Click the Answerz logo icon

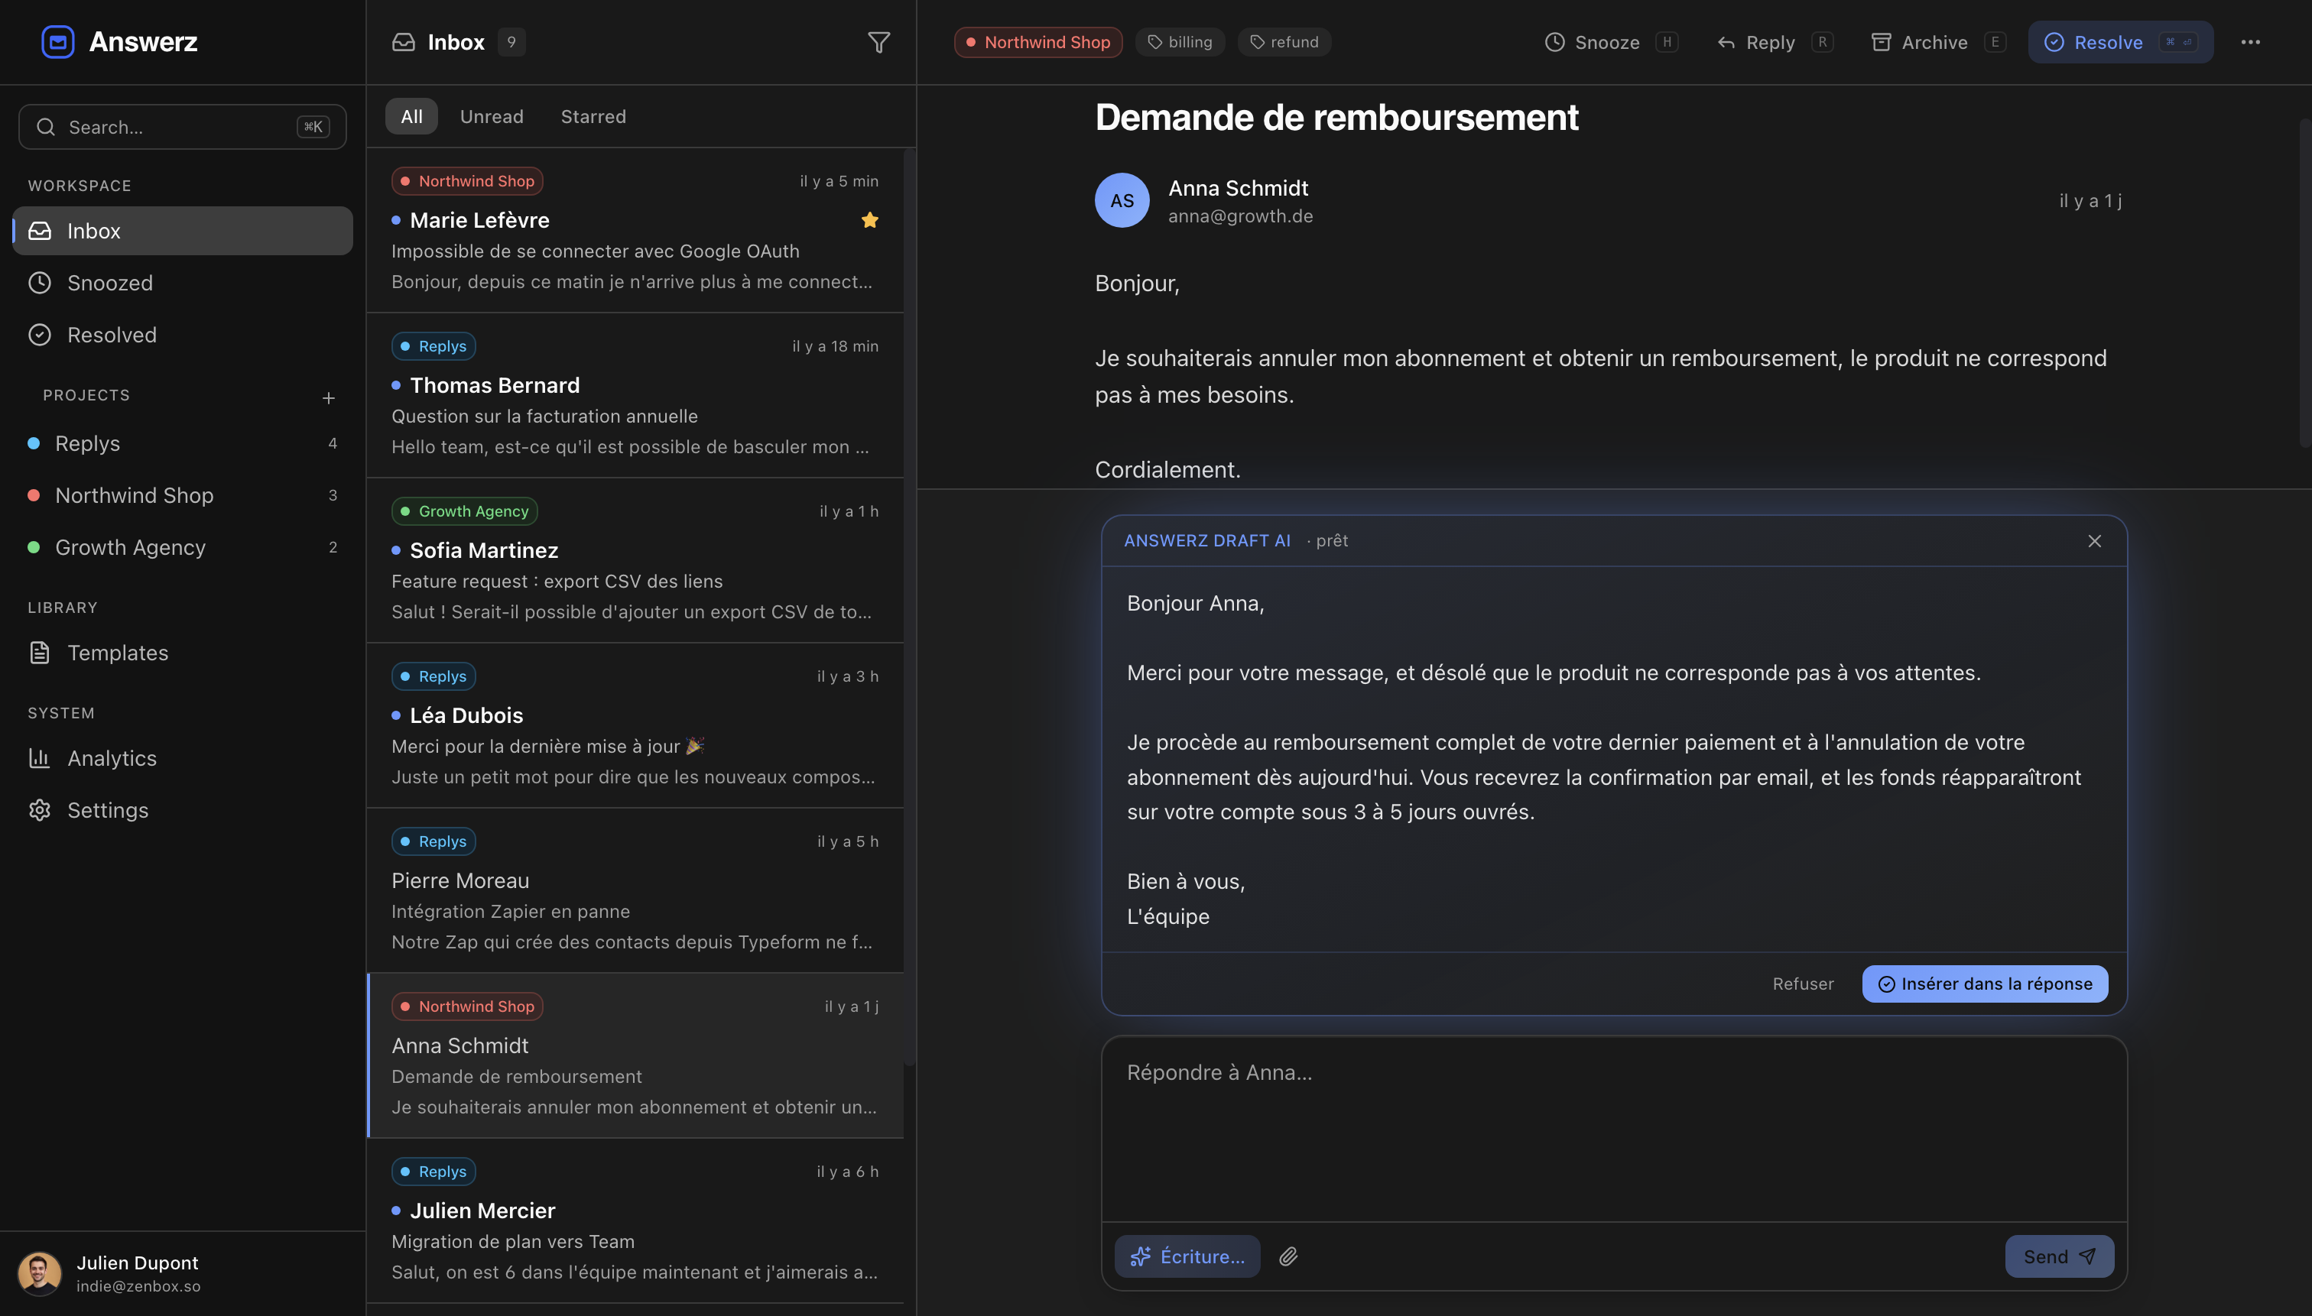[58, 41]
